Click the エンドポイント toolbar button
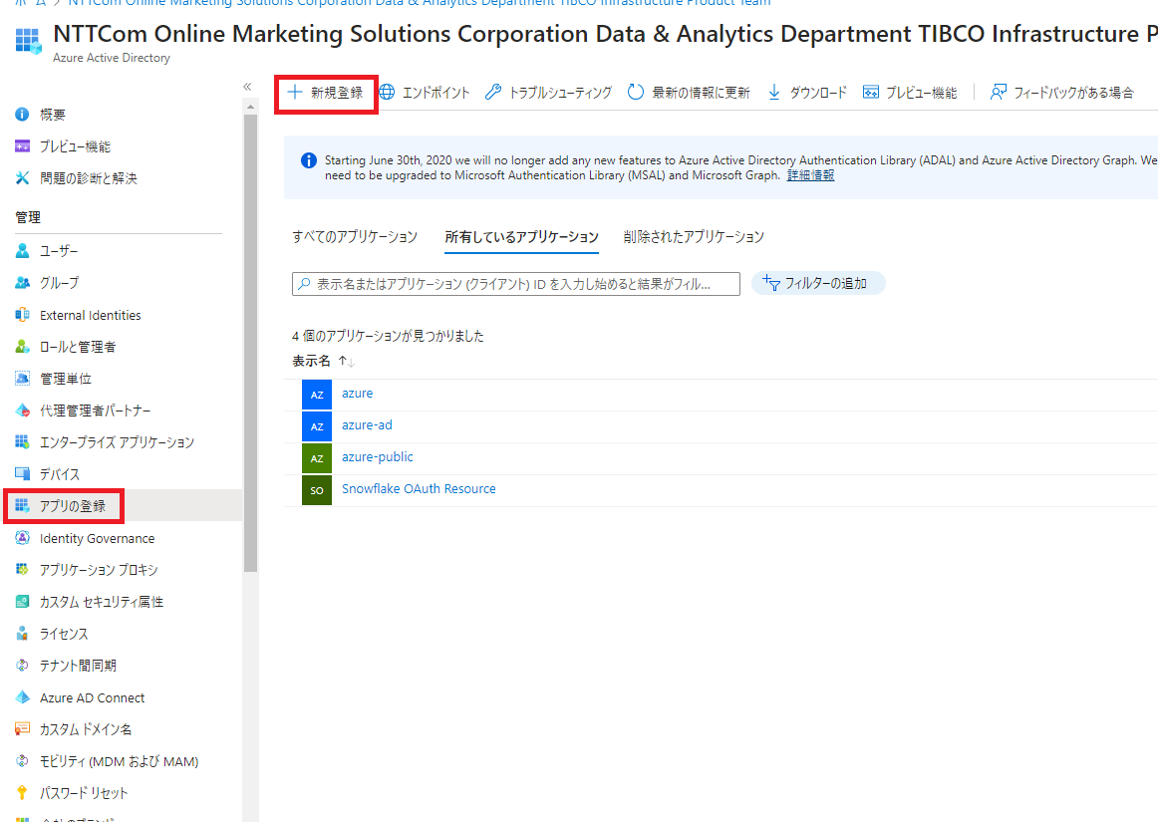The image size is (1158, 822). [x=425, y=93]
